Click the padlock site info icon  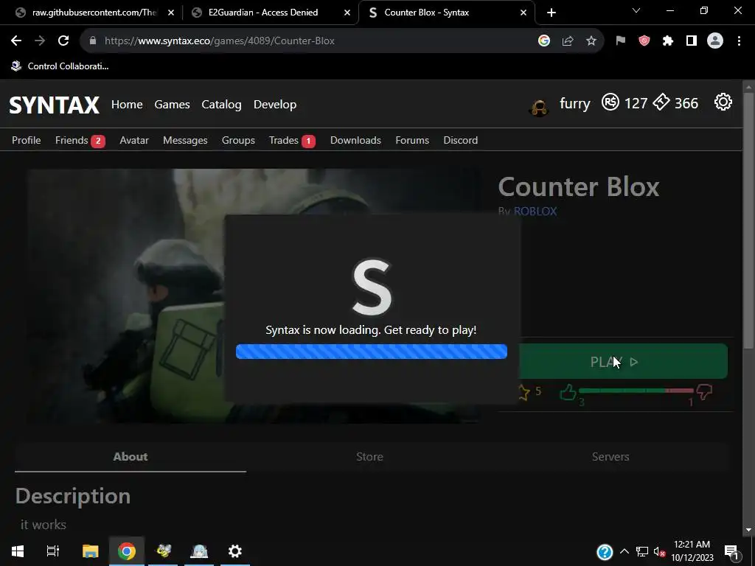[x=93, y=41]
